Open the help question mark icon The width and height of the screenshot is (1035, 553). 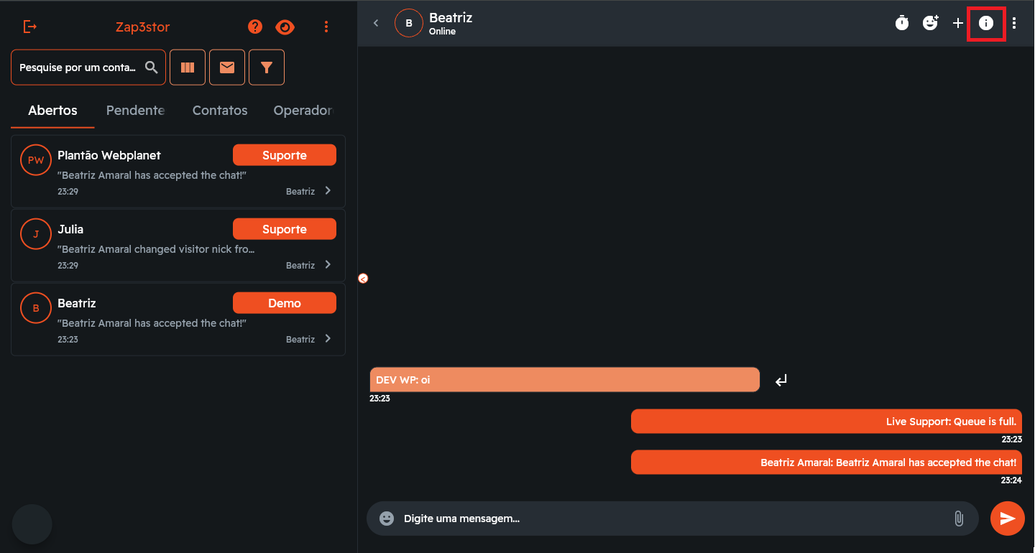pyautogui.click(x=255, y=27)
